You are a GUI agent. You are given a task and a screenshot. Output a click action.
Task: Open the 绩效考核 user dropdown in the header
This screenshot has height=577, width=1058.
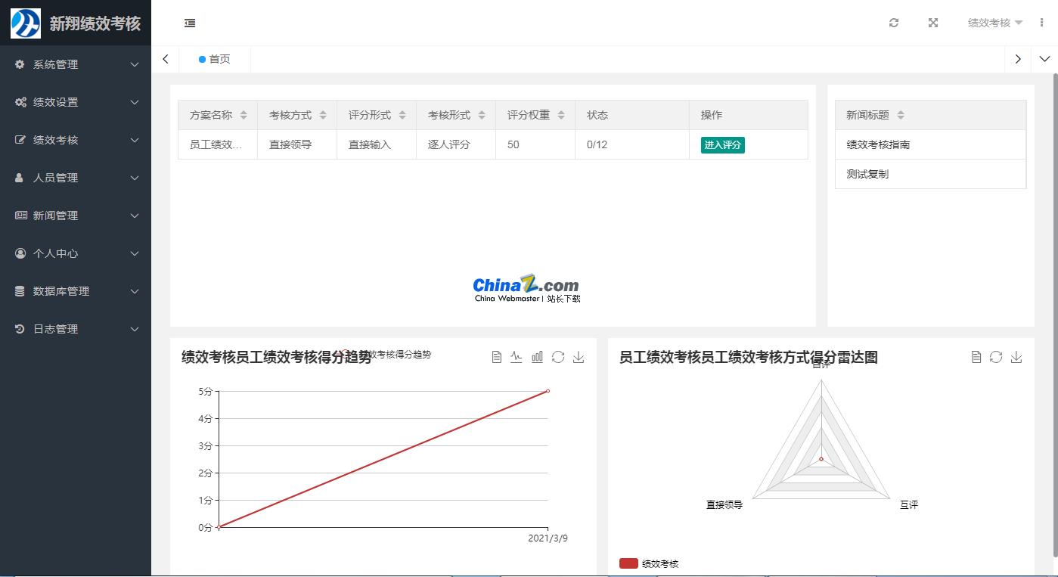pyautogui.click(x=995, y=23)
